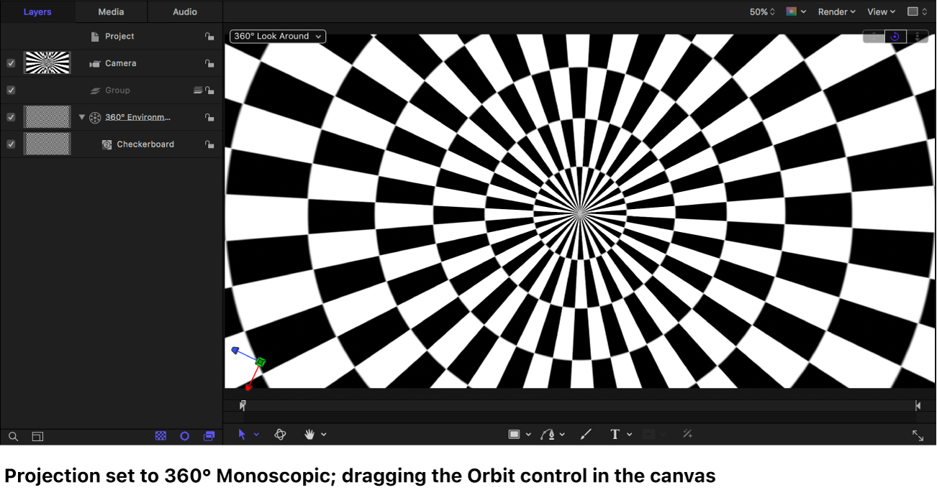Select the Pan tool
Screen dimensions: 937x490
point(309,434)
